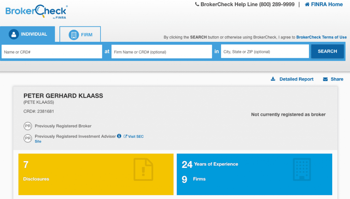Open the Detailed Report link

[296, 79]
